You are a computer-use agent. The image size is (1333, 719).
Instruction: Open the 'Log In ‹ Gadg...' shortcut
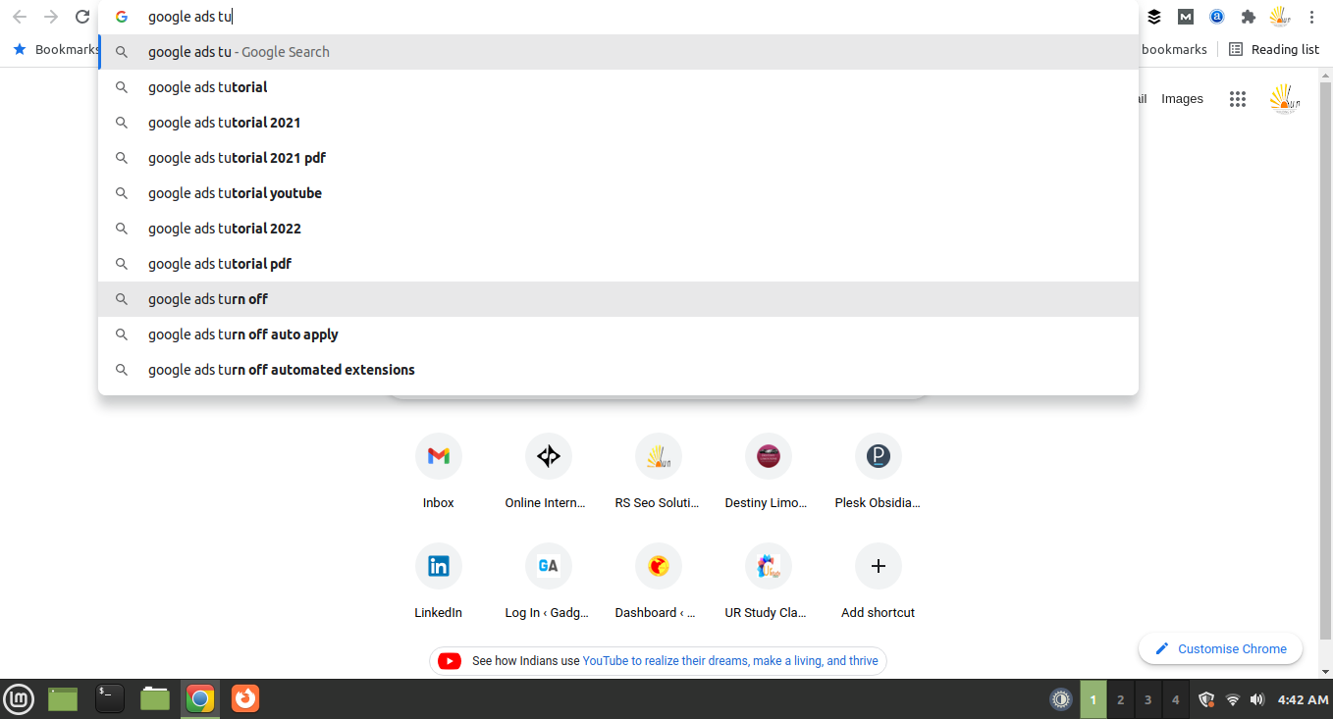(x=549, y=583)
